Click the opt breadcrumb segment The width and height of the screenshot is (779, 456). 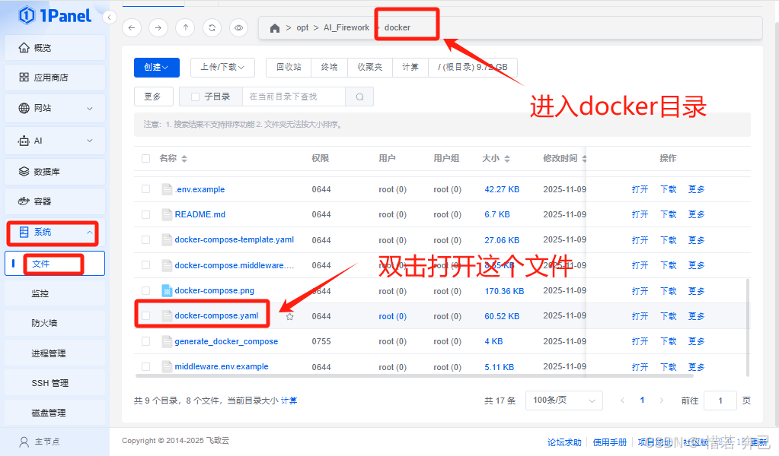click(x=302, y=28)
